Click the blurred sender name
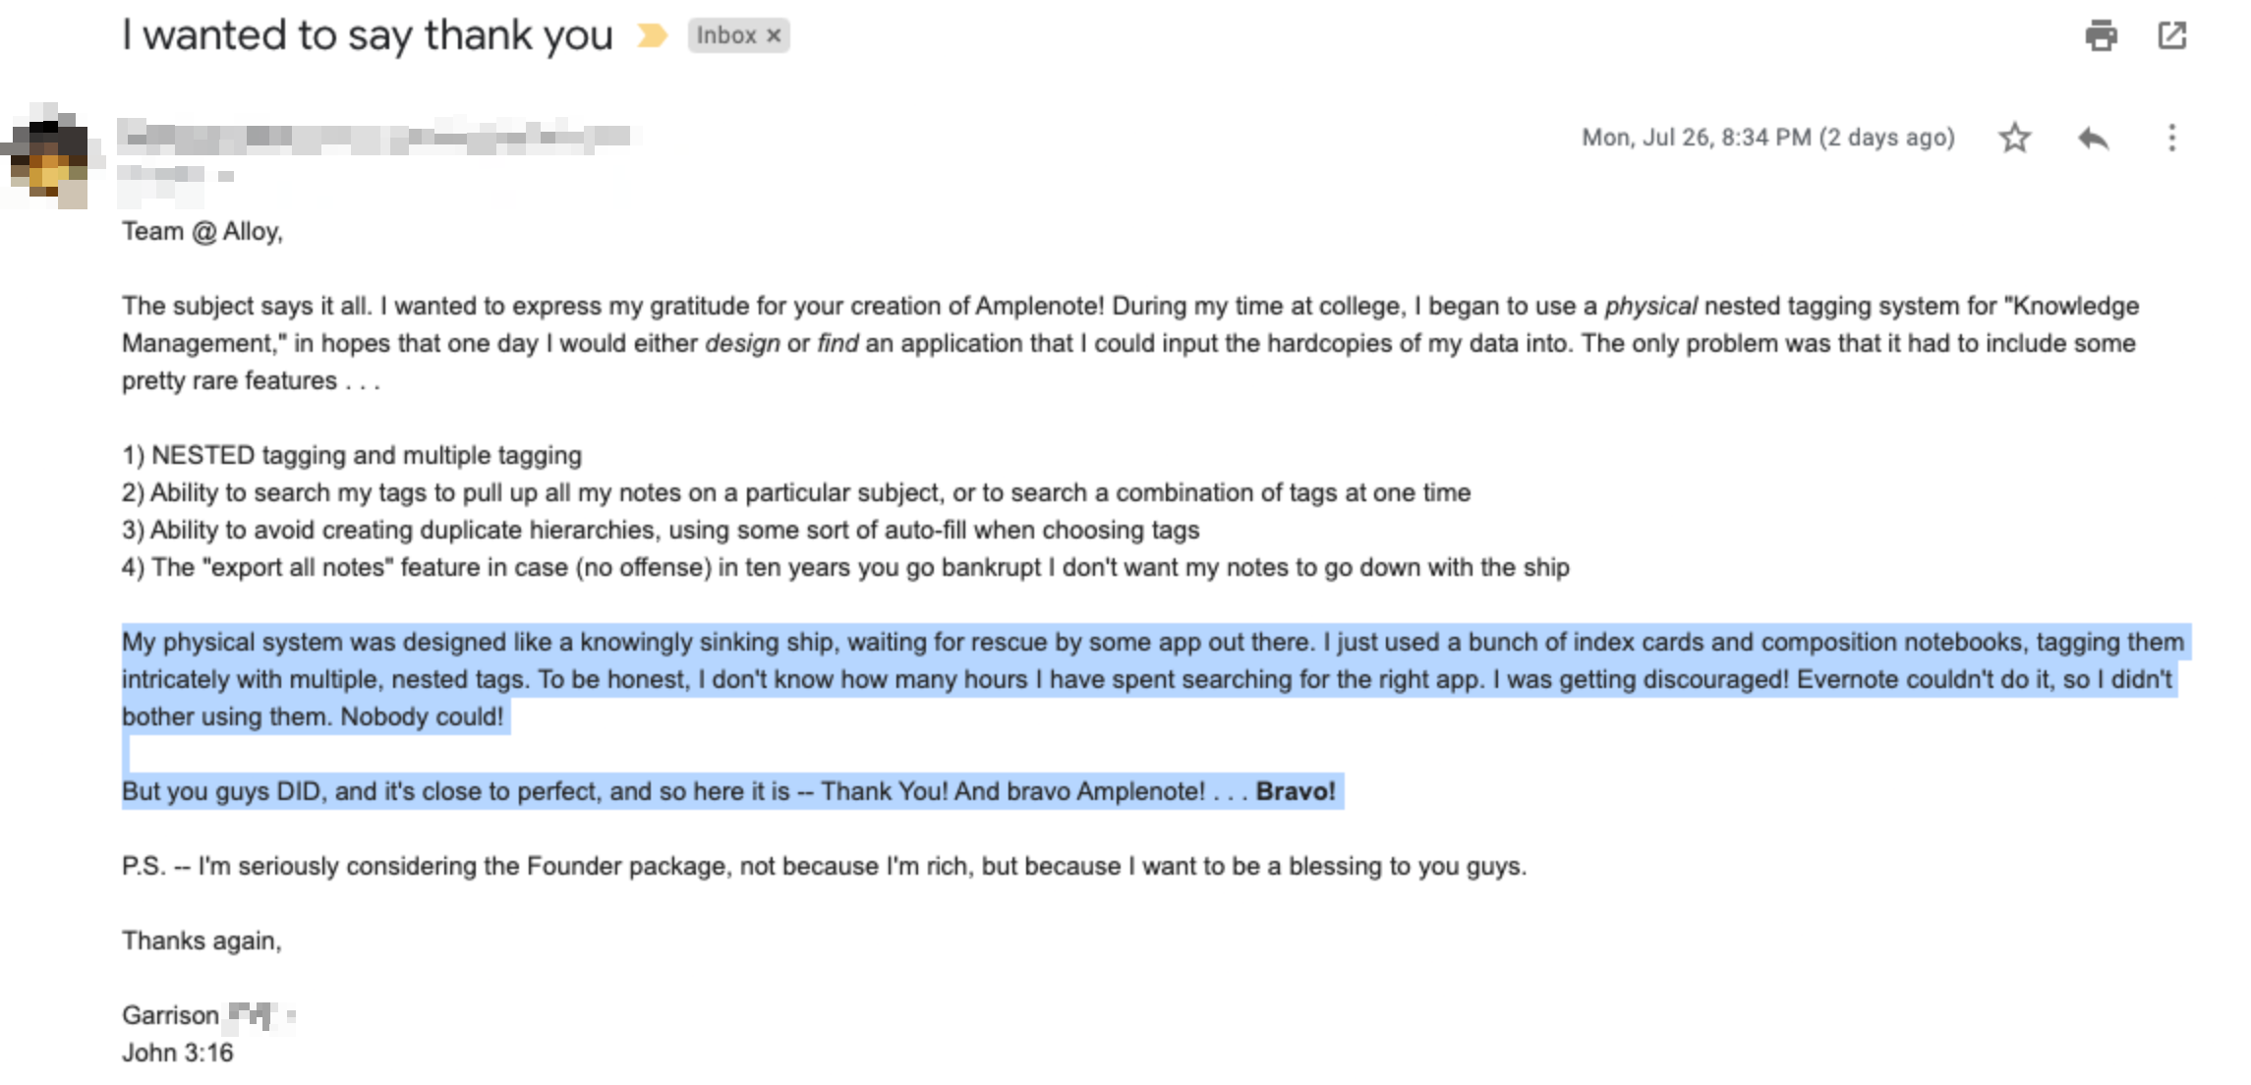 coord(377,136)
